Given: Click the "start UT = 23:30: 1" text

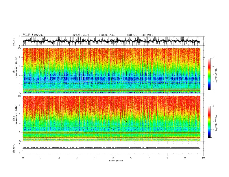Looking at the screenshot, I should coord(140,35).
